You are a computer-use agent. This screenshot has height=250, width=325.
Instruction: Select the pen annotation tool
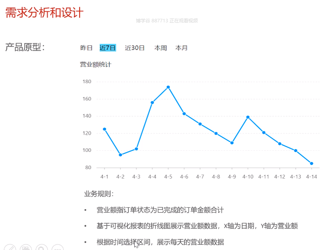(x=10, y=247)
